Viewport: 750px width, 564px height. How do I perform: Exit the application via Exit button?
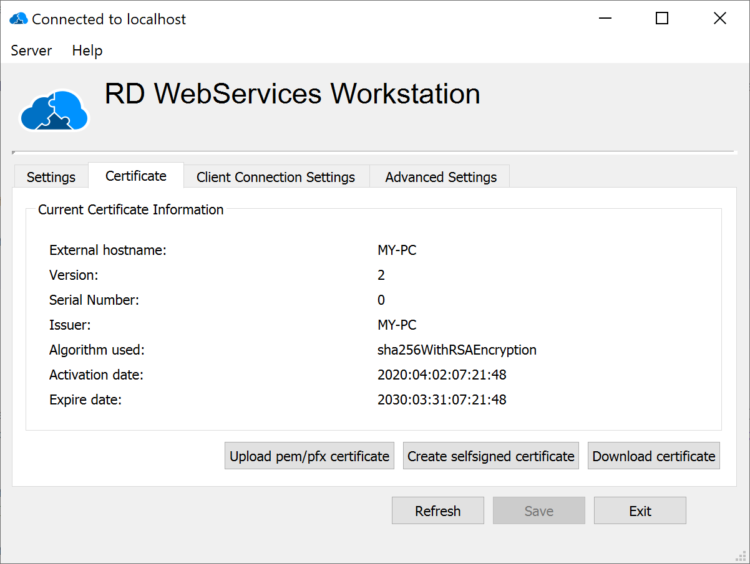pyautogui.click(x=640, y=511)
